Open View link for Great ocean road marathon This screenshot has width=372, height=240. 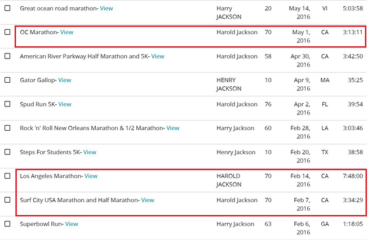106,8
